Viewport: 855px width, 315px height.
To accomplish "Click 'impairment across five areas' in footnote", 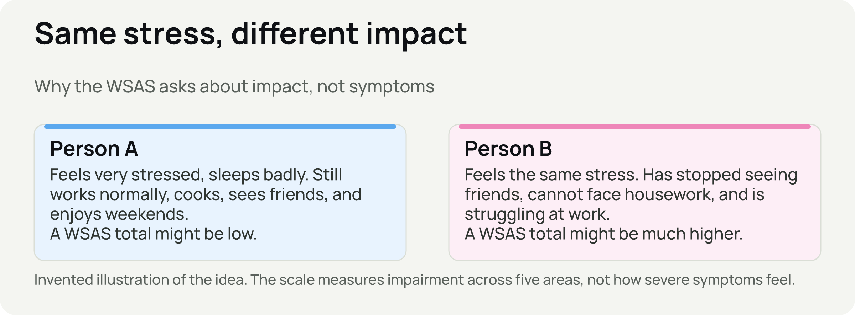I will tap(485, 280).
